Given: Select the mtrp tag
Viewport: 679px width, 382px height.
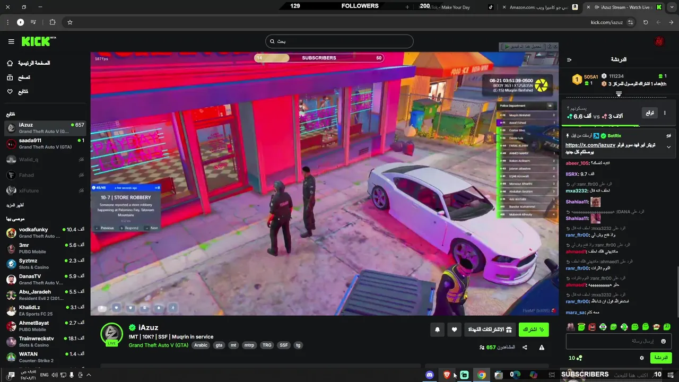Looking at the screenshot, I should click(249, 345).
